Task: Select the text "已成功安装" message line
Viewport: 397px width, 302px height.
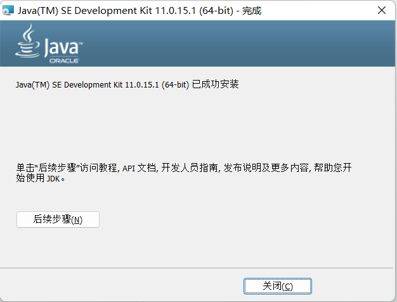Action: [x=127, y=84]
